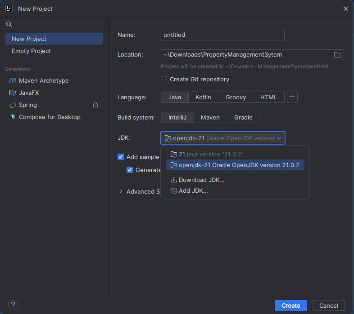Image resolution: width=354 pixels, height=314 pixels.
Task: Open JavaFX generator
Action: coord(54,93)
